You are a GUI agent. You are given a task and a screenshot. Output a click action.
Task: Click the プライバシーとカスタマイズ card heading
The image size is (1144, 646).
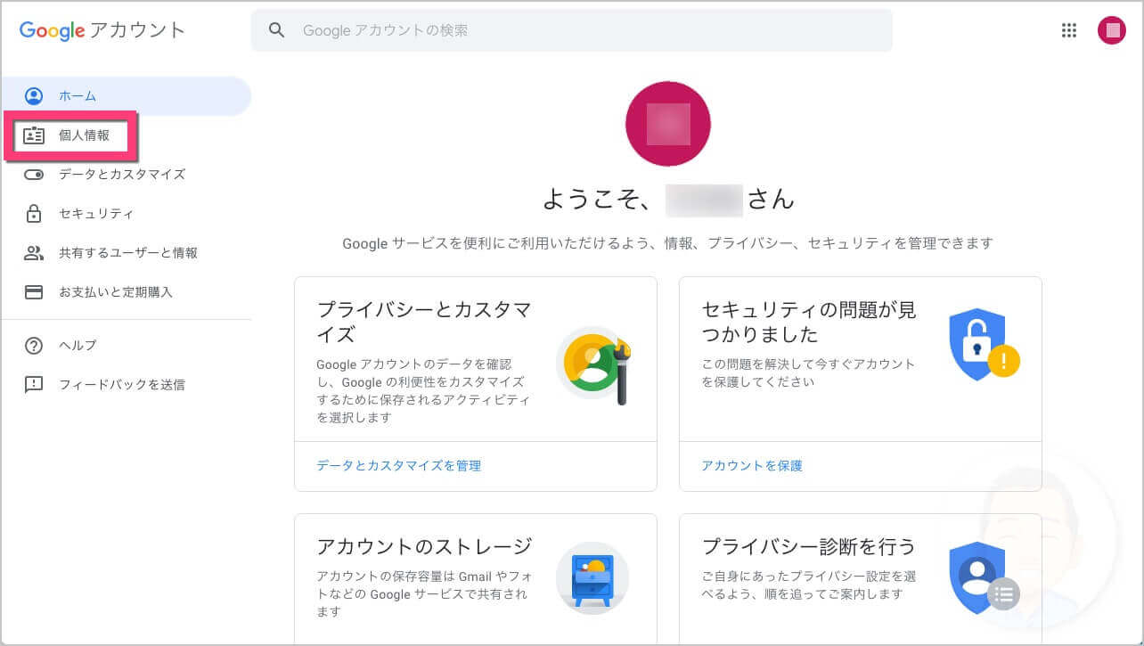[x=424, y=323]
